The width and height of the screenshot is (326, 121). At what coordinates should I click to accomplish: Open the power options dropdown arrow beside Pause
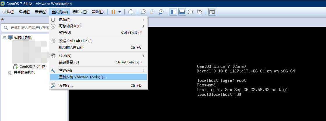click(119, 12)
